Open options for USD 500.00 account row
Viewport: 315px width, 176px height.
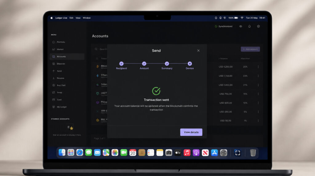click(258, 103)
